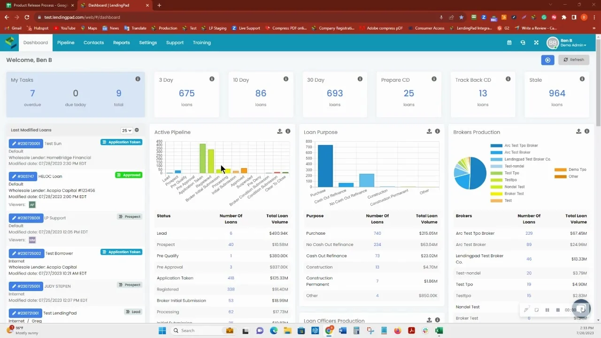The width and height of the screenshot is (601, 338).
Task: Click the Refresh button
Action: point(573,60)
